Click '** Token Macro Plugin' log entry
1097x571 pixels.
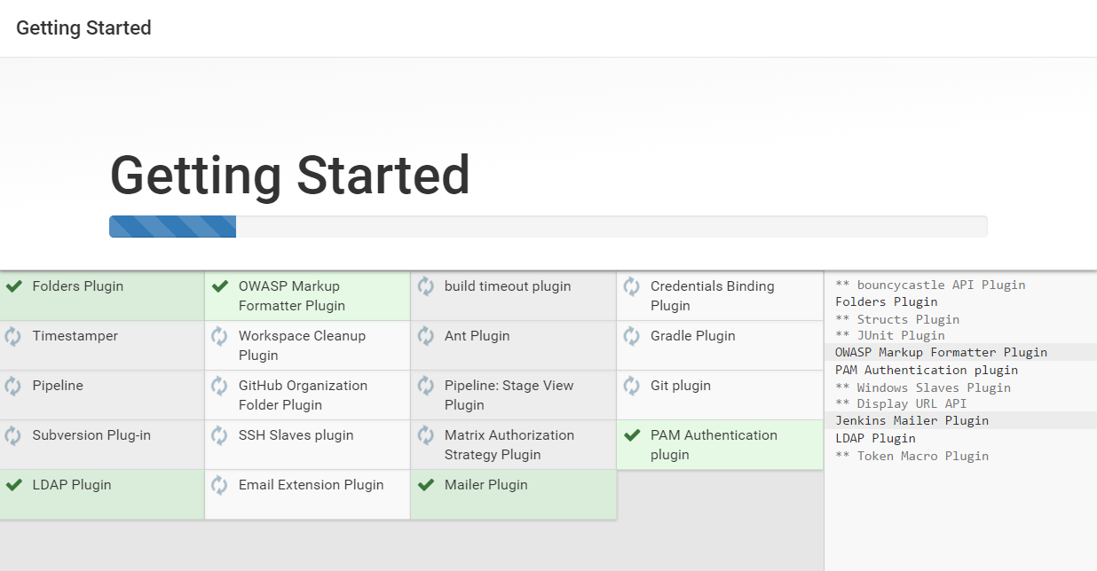(912, 456)
